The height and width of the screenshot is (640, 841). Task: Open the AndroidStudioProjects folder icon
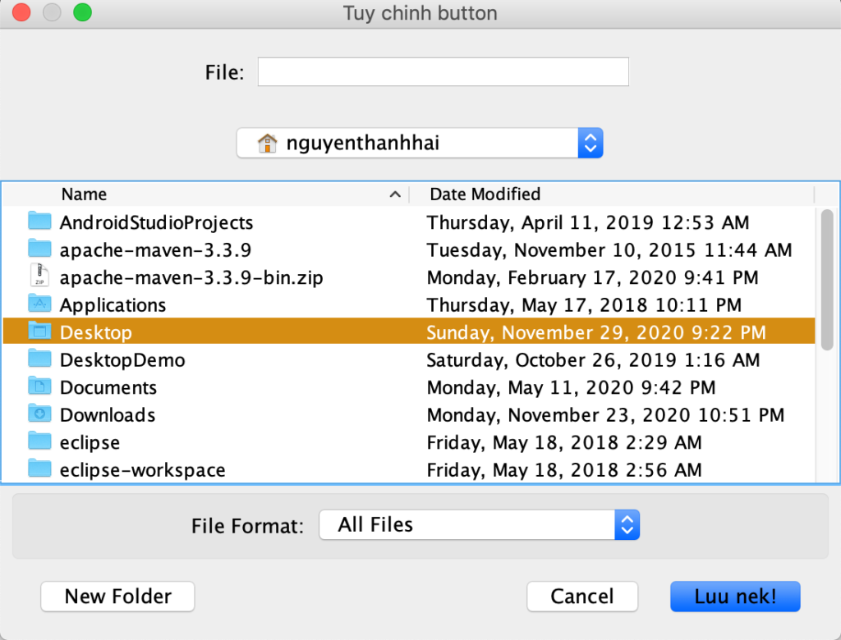pyautogui.click(x=40, y=222)
